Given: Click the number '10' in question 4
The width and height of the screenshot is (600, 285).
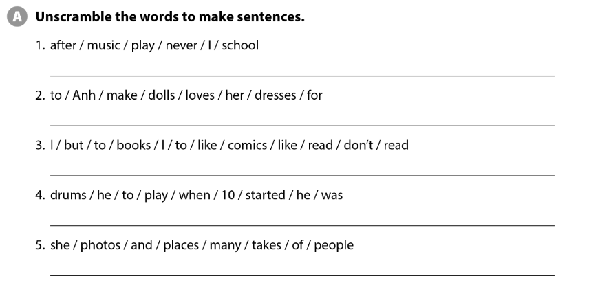Looking at the screenshot, I should 228,196.
